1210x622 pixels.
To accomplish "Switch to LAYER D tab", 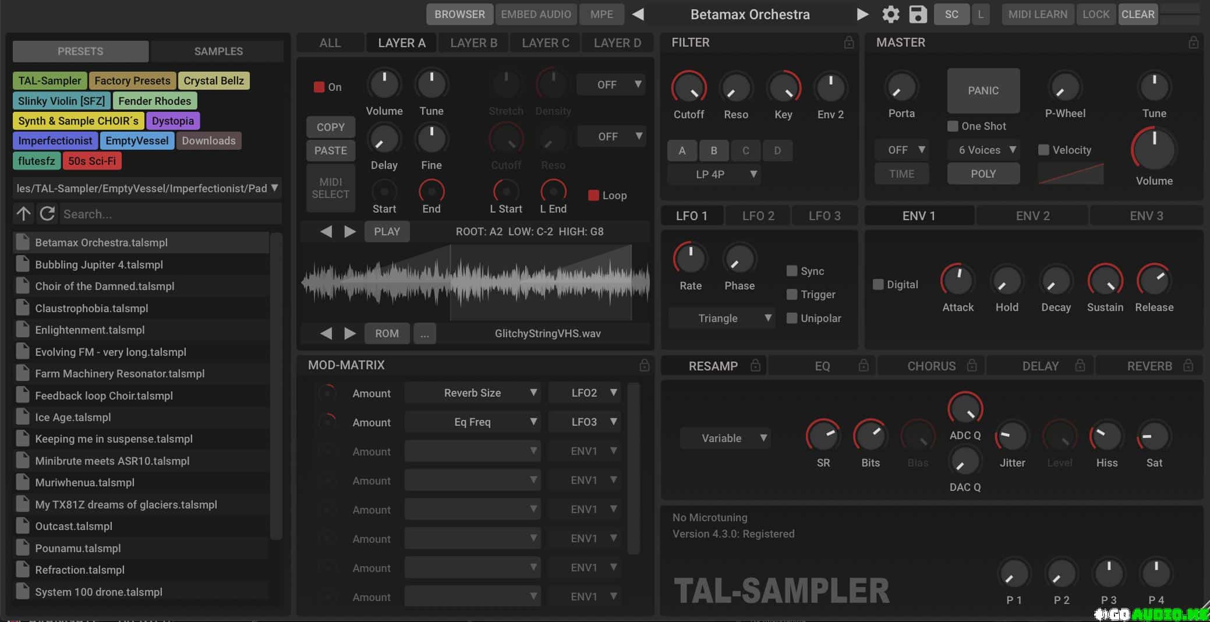I will 617,43.
